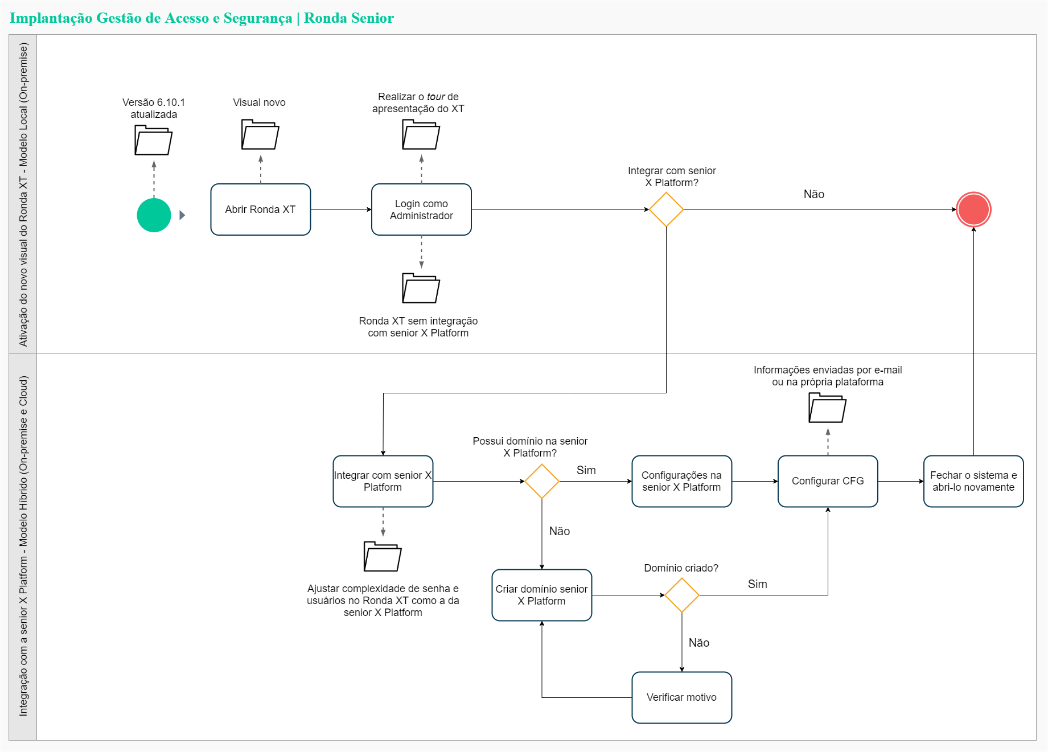Select the Integrar com senior X Platform task box
This screenshot has width=1048, height=752.
pyautogui.click(x=383, y=481)
